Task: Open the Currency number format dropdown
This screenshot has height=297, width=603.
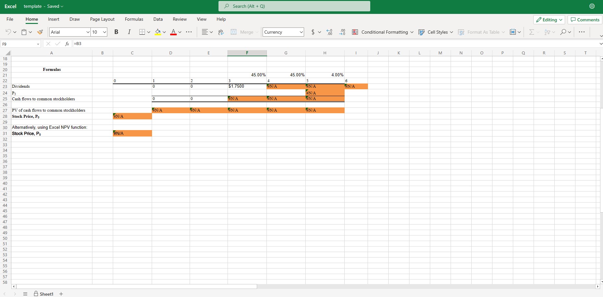Action: (x=301, y=32)
